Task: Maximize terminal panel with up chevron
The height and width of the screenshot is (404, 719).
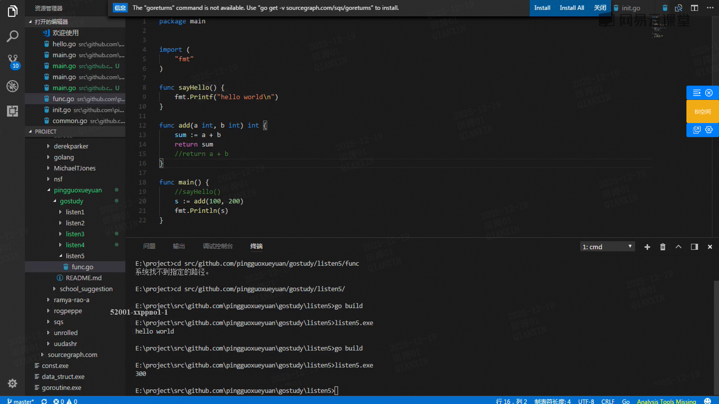Action: [x=679, y=247]
